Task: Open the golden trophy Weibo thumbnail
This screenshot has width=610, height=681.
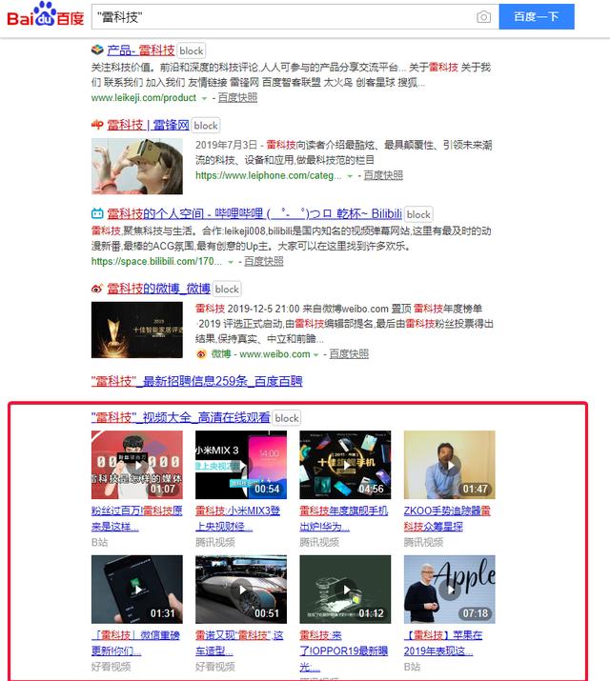Action: click(137, 330)
